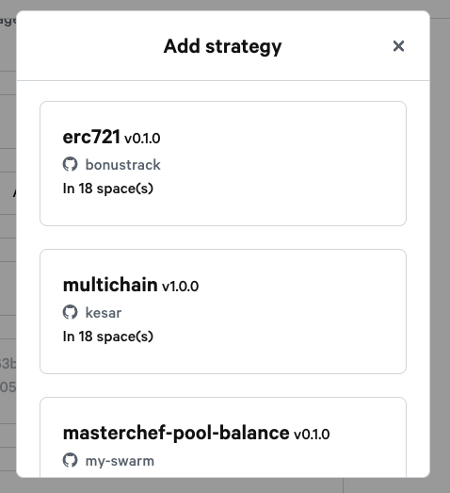Close the Add strategy dialog
Viewport: 450px width, 493px height.
pyautogui.click(x=398, y=46)
